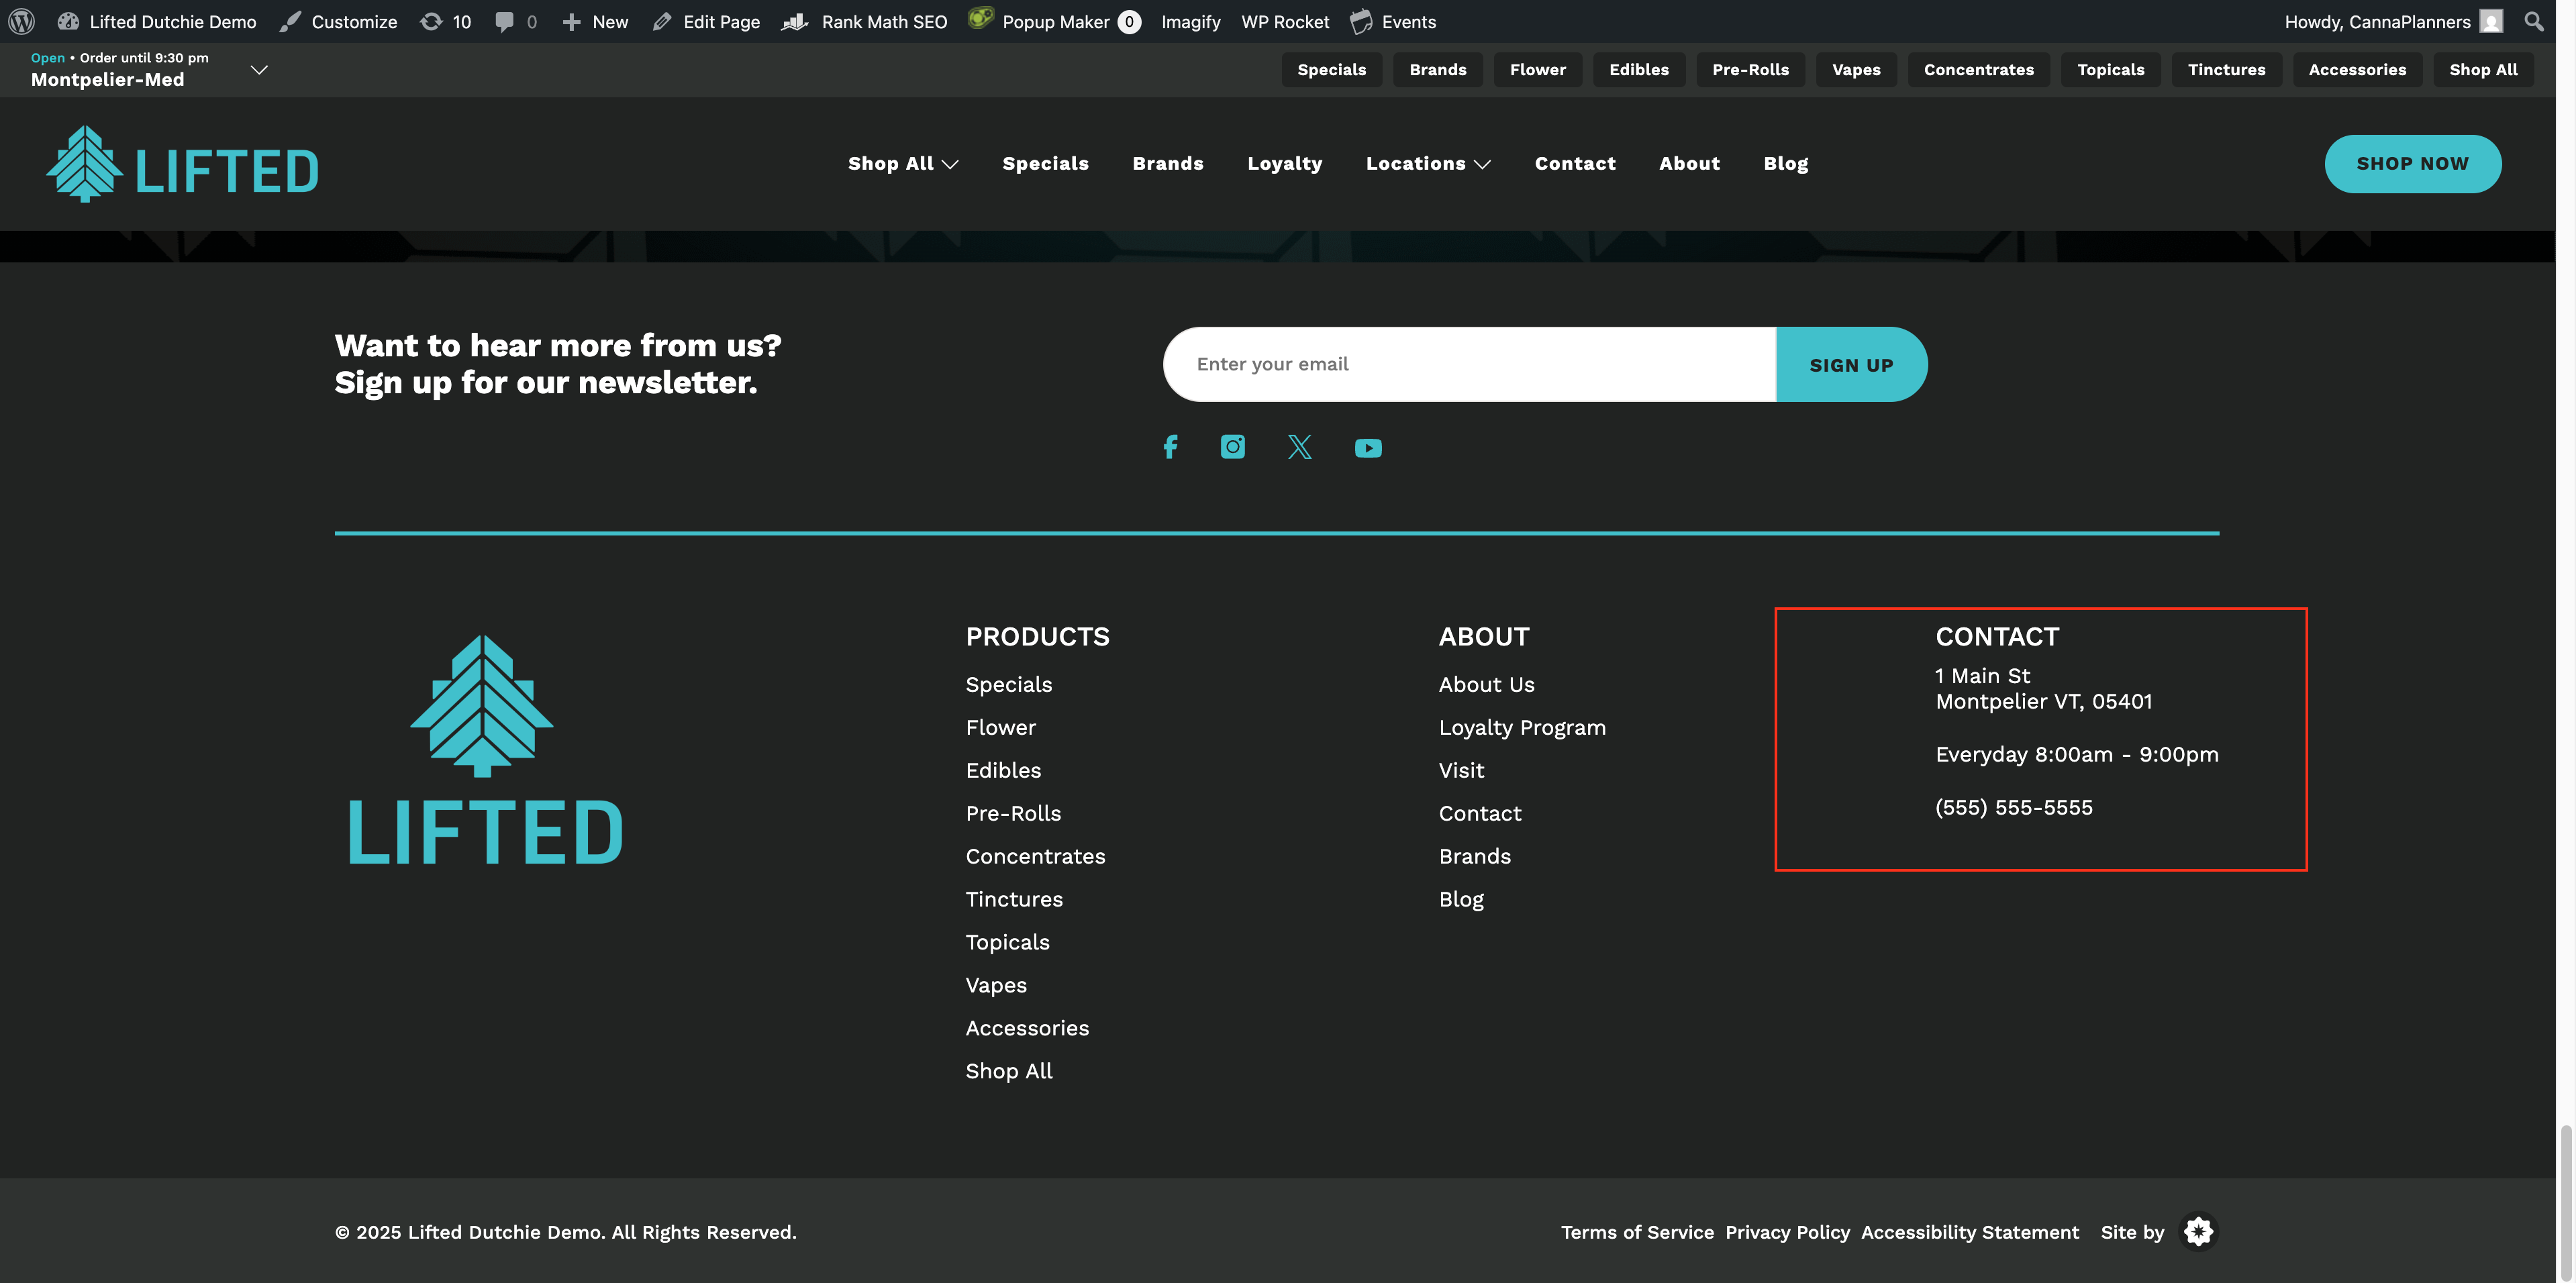
Task: Open the Instagram social icon
Action: pyautogui.click(x=1232, y=447)
